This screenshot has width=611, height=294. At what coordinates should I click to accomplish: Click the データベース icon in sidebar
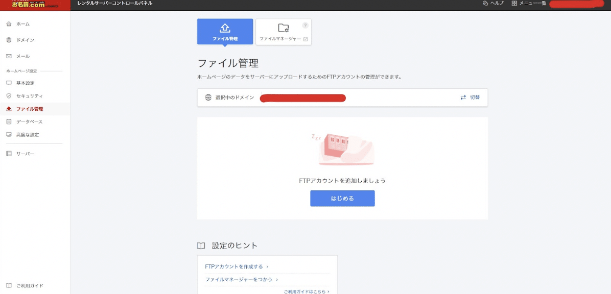tap(9, 122)
